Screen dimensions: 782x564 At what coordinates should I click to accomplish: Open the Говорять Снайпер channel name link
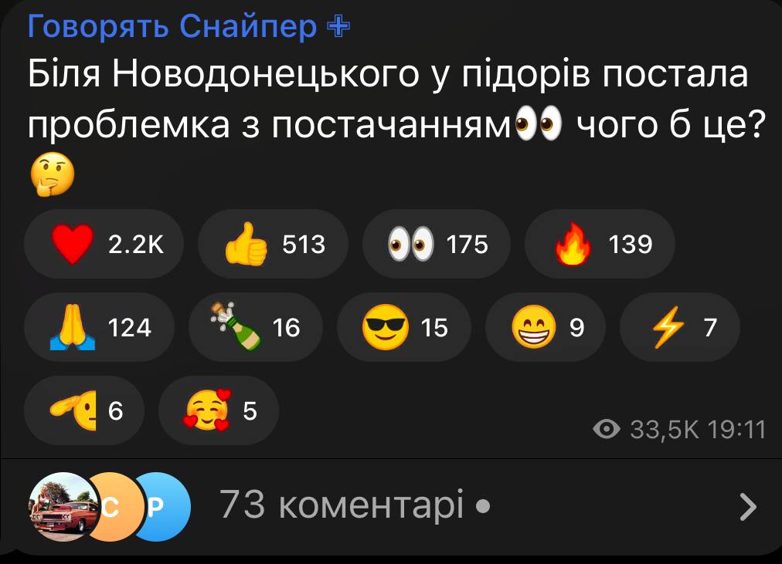click(x=172, y=25)
